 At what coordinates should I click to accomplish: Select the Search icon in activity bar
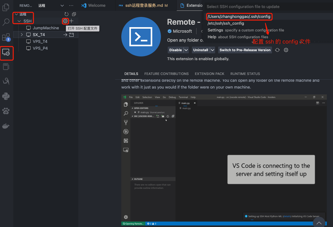(x=6, y=22)
